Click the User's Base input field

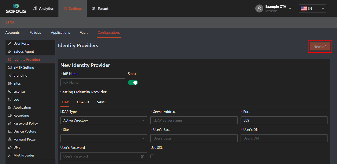[194, 138]
